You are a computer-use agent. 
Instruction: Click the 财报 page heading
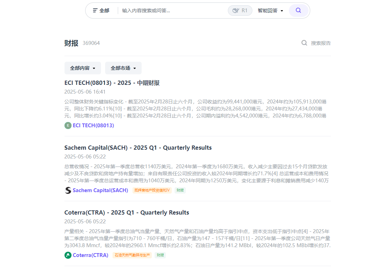point(71,43)
